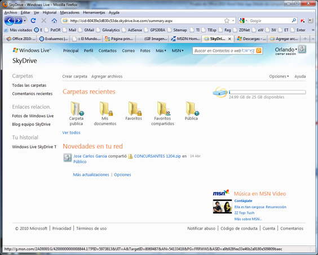Open CONCURSANTES 1204.zip link
Viewport: 318px width, 255px height.
point(157,156)
